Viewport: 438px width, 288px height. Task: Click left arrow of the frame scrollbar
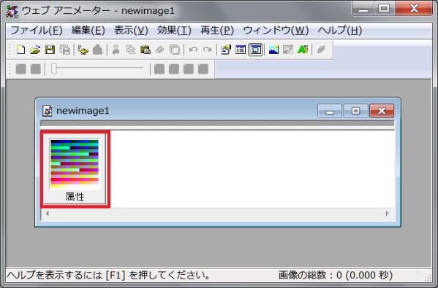click(48, 214)
